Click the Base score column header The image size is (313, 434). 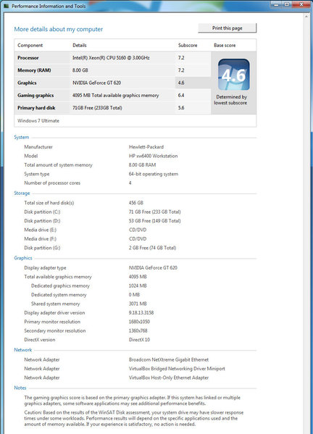pyautogui.click(x=225, y=46)
